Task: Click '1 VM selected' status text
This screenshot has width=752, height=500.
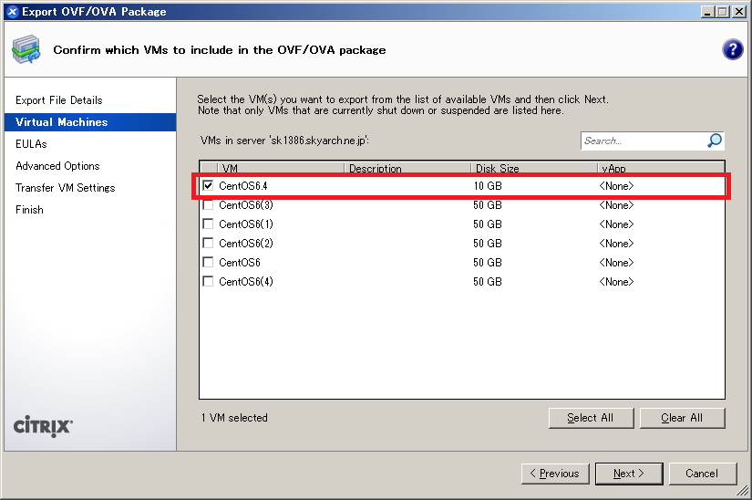Action: point(234,418)
